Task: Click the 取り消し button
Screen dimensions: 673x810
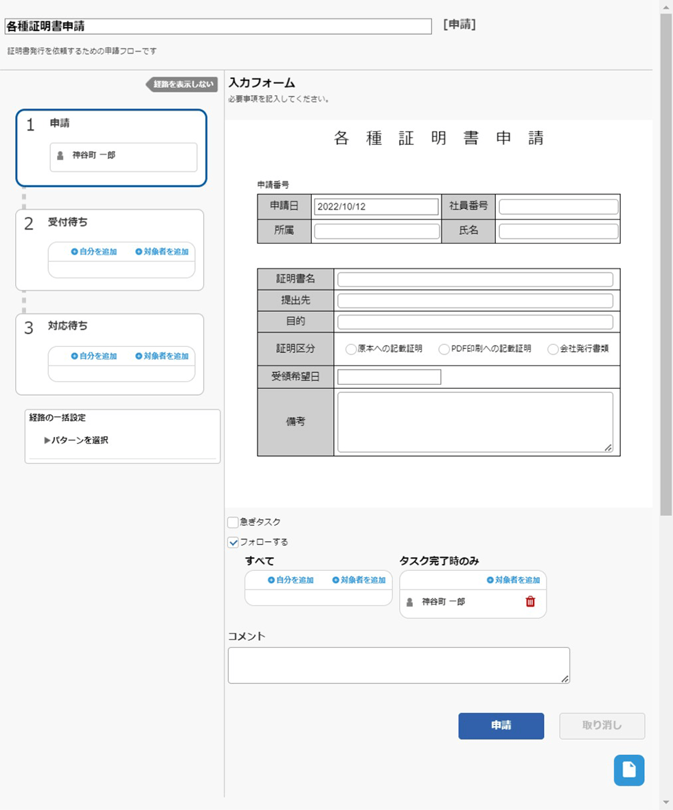Action: point(602,725)
